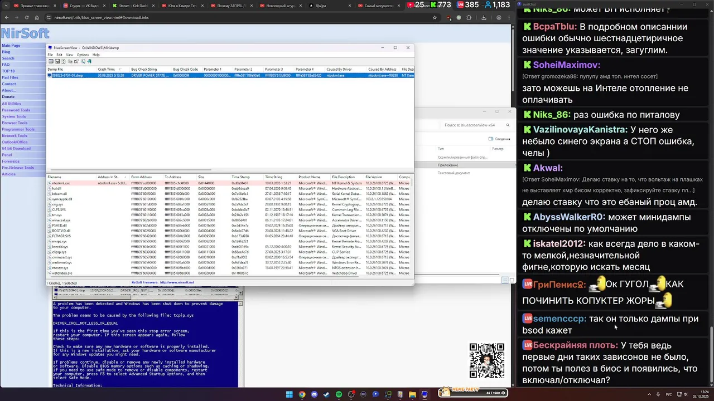Open Network Tools link in sidebar
Image resolution: width=714 pixels, height=401 pixels.
click(x=15, y=135)
